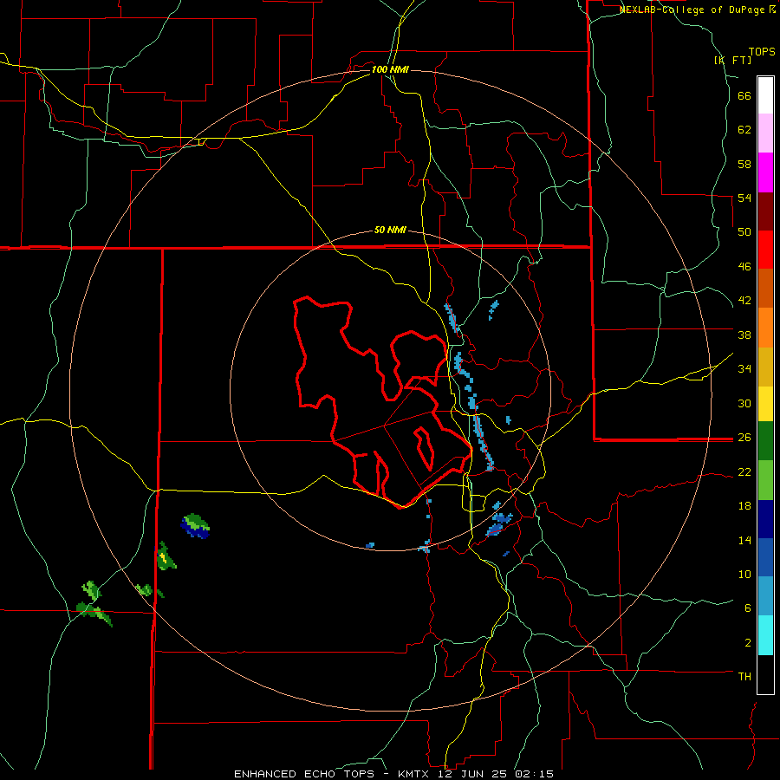Click the '66' legend value
Viewport: 780px width, 780px height.
(744, 96)
